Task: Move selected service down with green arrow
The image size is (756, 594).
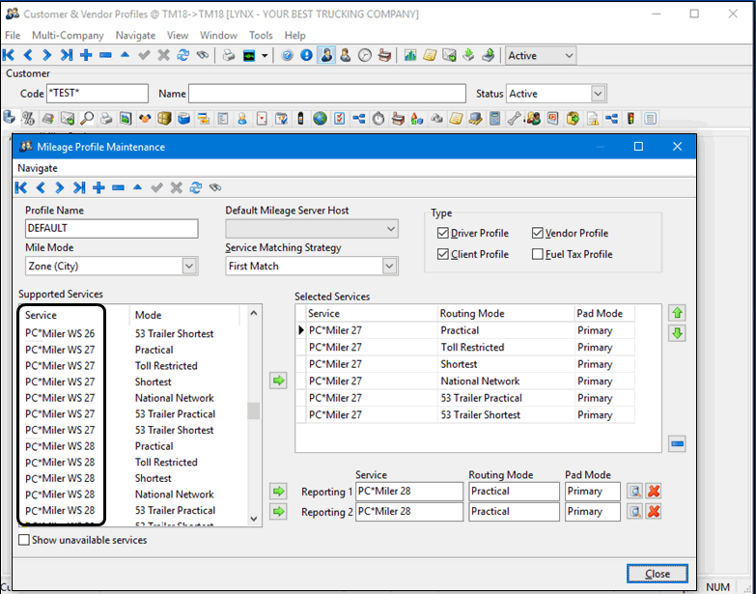Action: click(x=677, y=333)
